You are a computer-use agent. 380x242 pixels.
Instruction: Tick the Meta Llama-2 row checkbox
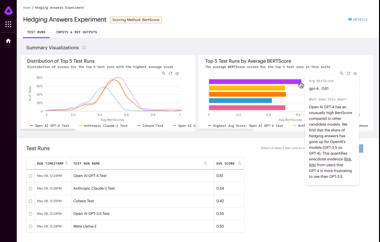point(30,226)
